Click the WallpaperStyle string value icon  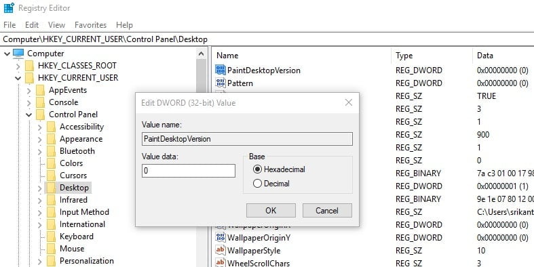tap(221, 250)
